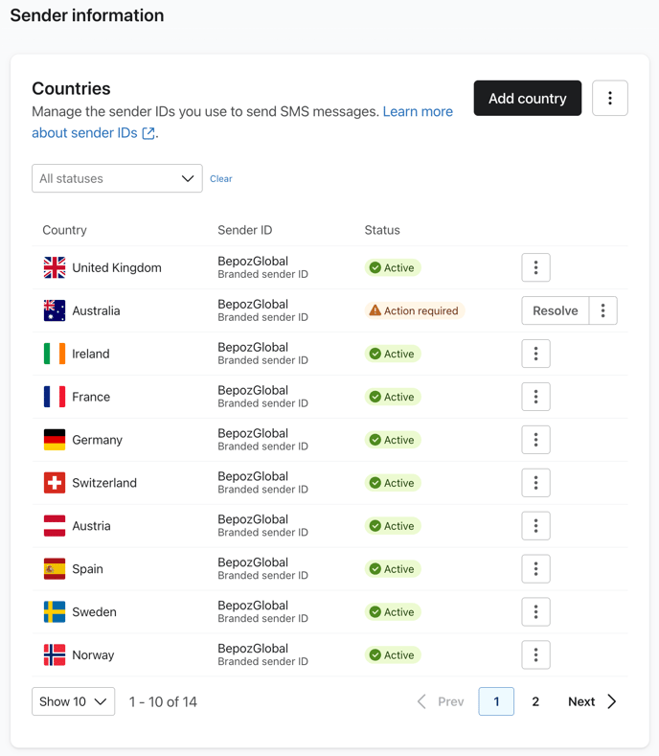Click the Add country button

527,99
